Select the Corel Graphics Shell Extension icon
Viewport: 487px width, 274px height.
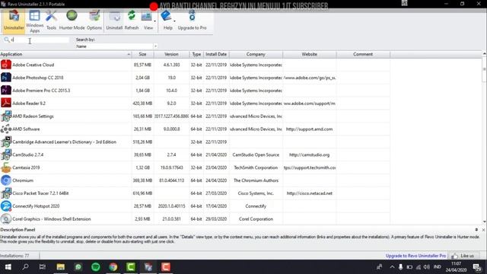point(6,218)
